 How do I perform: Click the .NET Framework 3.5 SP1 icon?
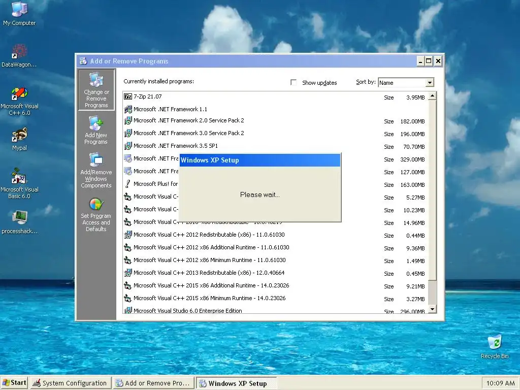click(127, 146)
